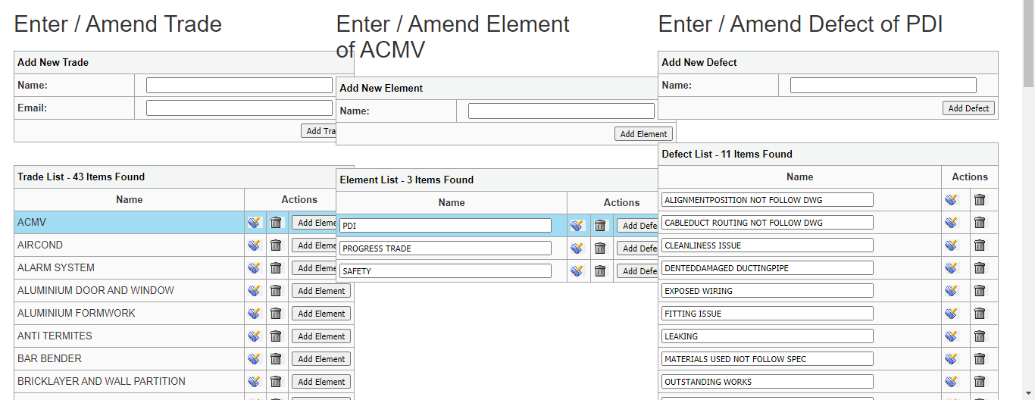Click Add Element for BRICKLAYER AND WALL PARTITION
The height and width of the screenshot is (400, 1035).
(x=321, y=382)
